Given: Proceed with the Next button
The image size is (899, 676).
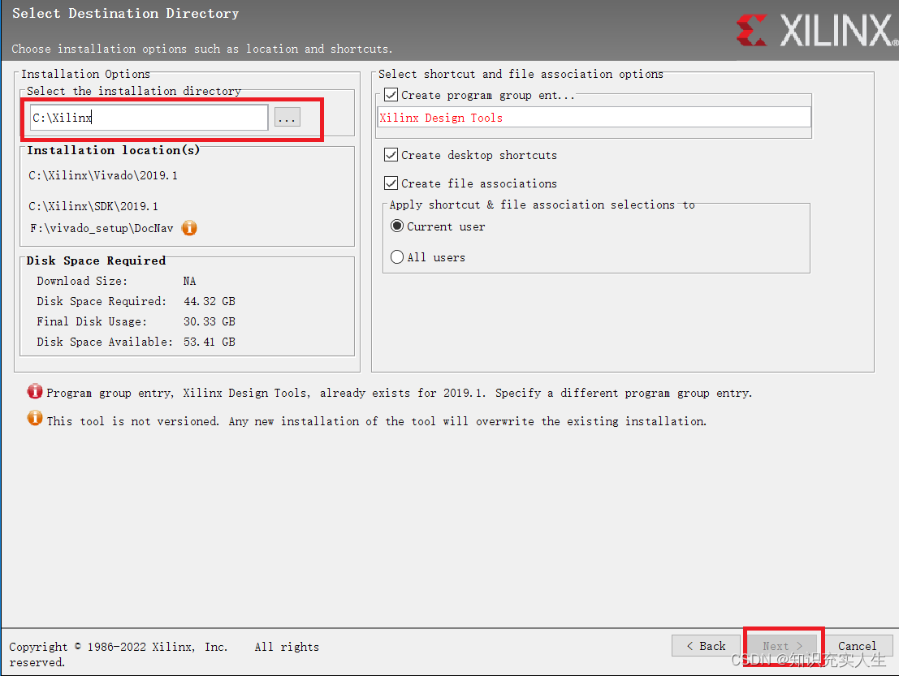Looking at the screenshot, I should 783,646.
